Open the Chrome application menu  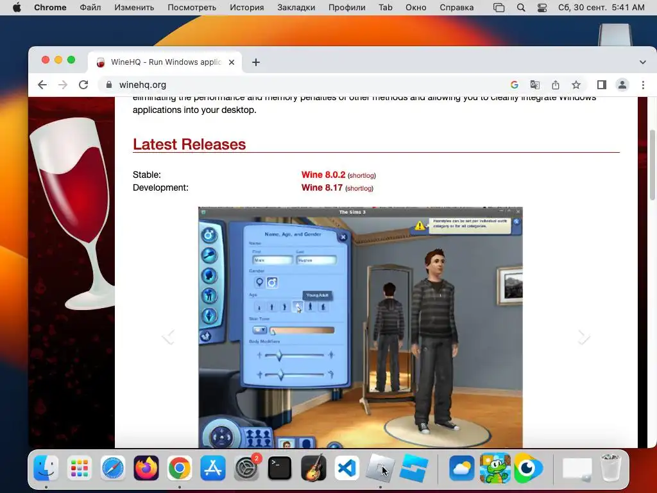50,8
